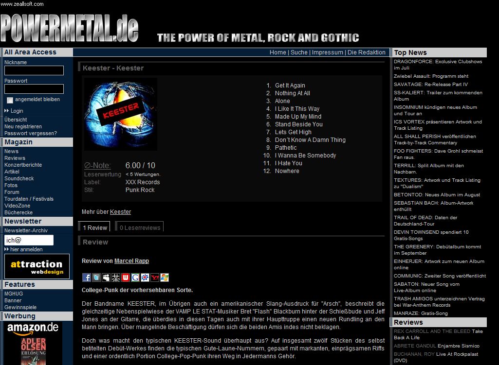Open the Marcel Rapp author link
The height and width of the screenshot is (365, 499).
click(x=131, y=261)
